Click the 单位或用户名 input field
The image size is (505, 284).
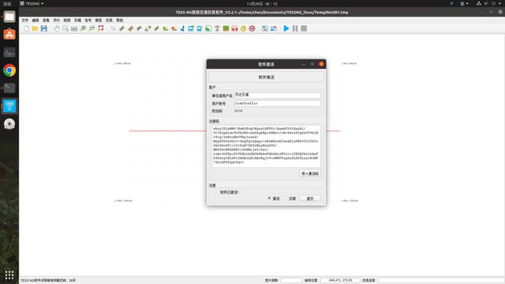click(x=277, y=95)
